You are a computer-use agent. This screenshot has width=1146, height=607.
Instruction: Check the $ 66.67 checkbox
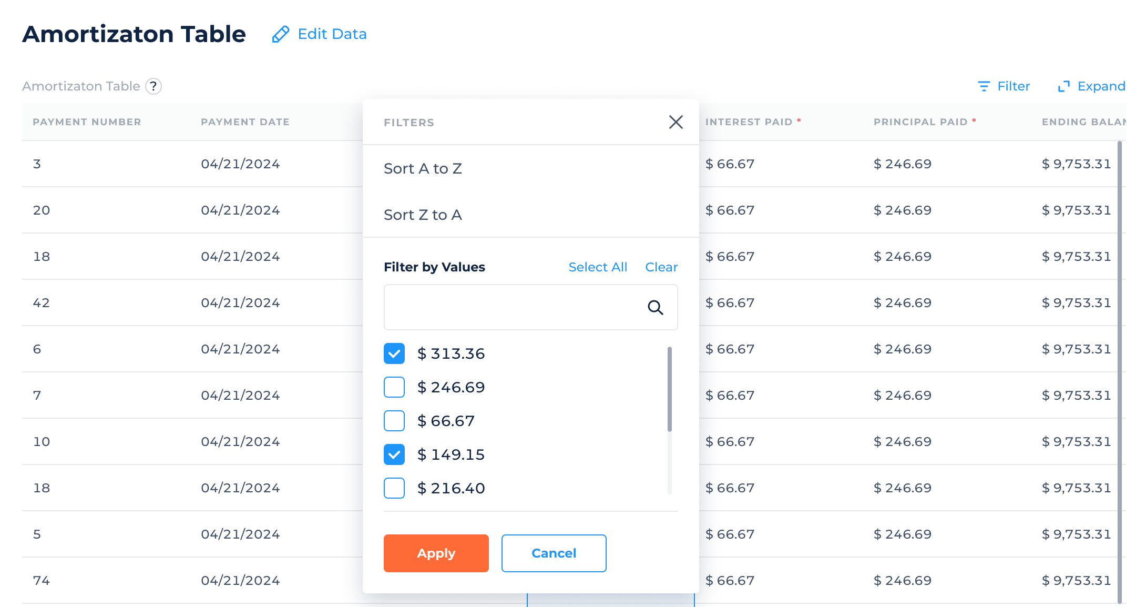click(394, 421)
